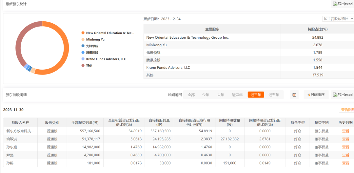This screenshot has height=173, width=354.
Task: Click 权益类别 column header
Action: (x=322, y=122)
